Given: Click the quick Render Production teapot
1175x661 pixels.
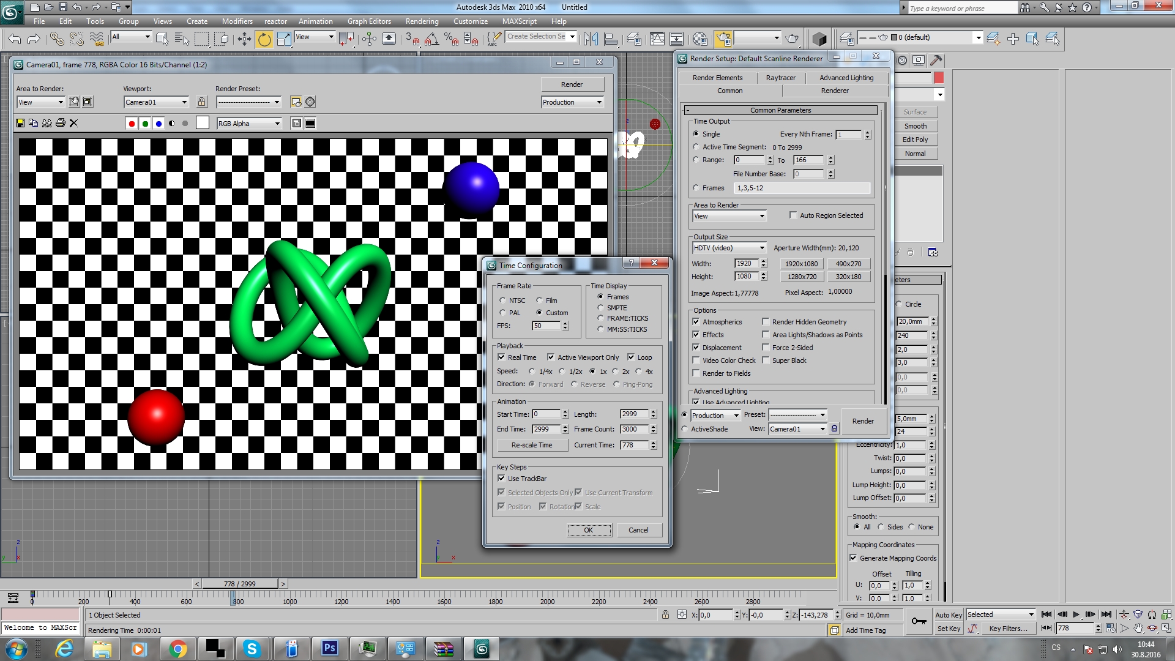Looking at the screenshot, I should [792, 39].
